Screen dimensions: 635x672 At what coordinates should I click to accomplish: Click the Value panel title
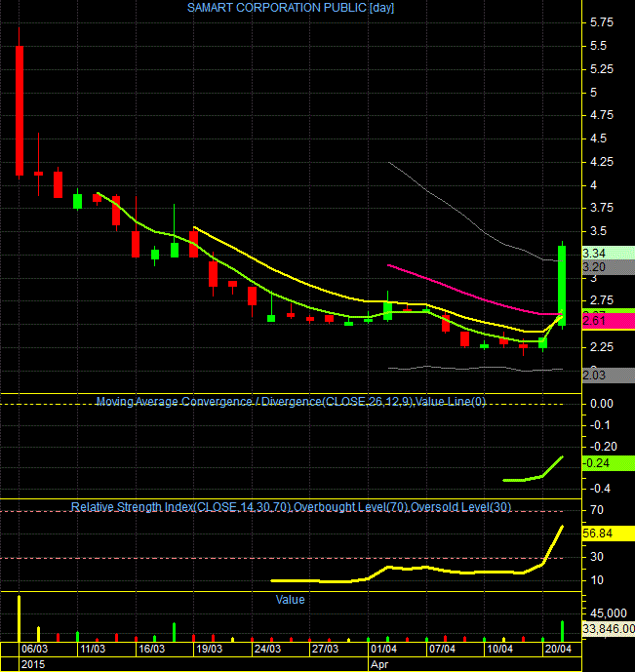click(290, 600)
